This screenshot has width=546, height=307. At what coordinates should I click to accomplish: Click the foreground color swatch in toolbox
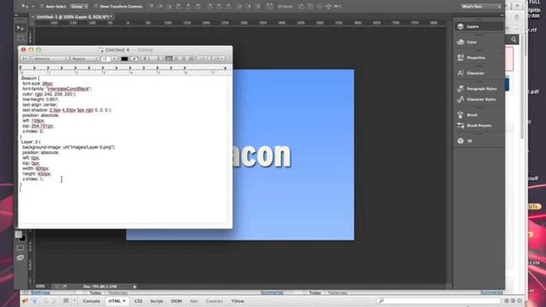(19, 235)
